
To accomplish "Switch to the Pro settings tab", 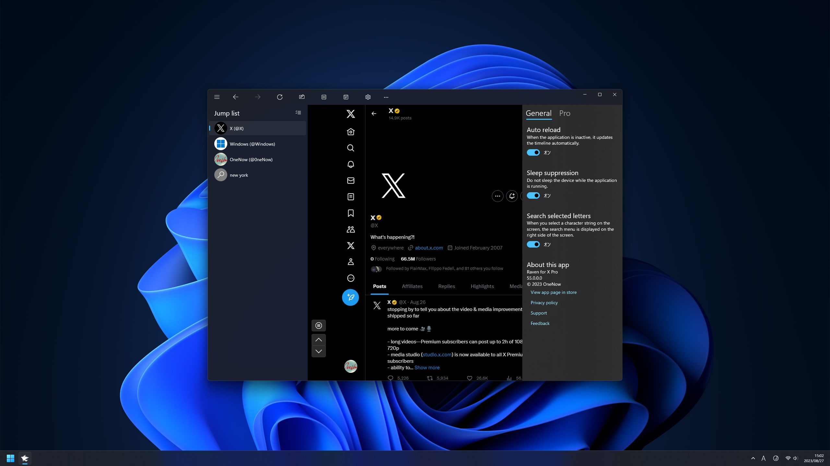I will tap(564, 113).
